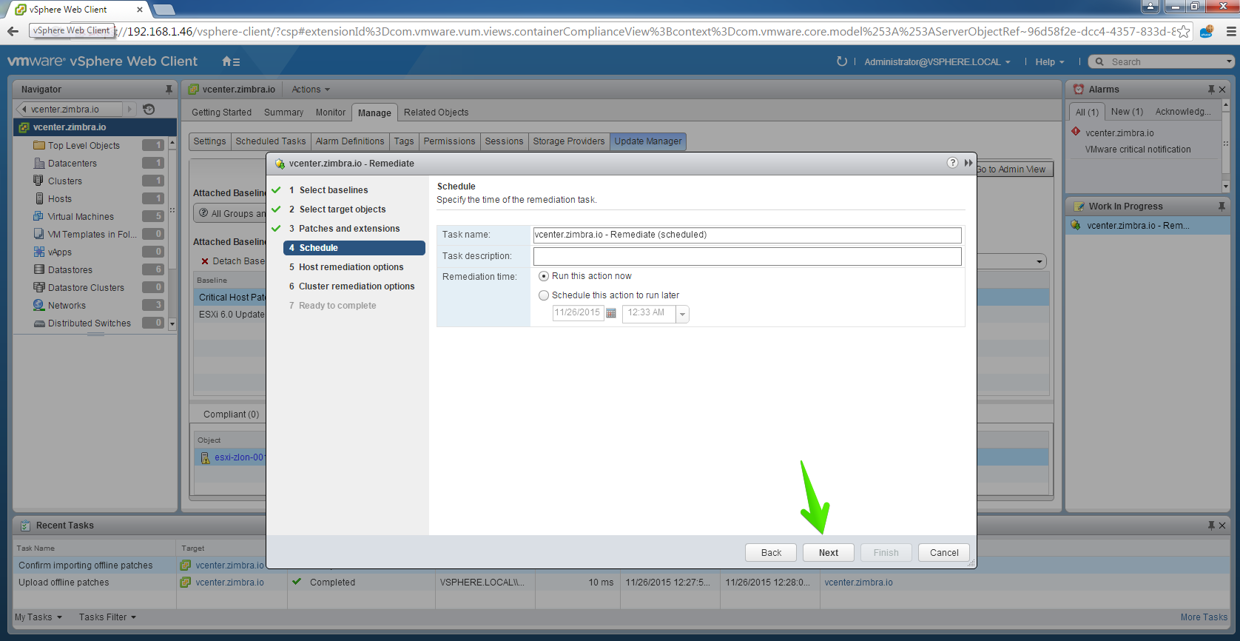The height and width of the screenshot is (641, 1240).
Task: Pin the Work In Progress panel
Action: tap(1222, 207)
